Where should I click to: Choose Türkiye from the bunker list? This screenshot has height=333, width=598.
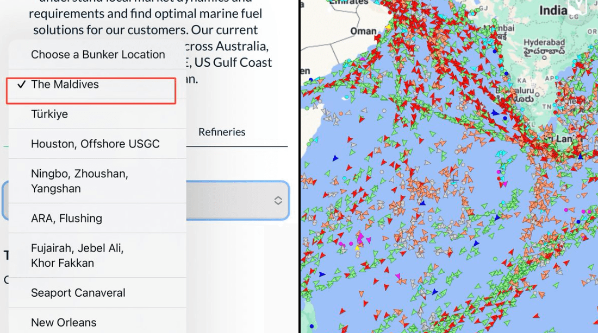point(49,114)
